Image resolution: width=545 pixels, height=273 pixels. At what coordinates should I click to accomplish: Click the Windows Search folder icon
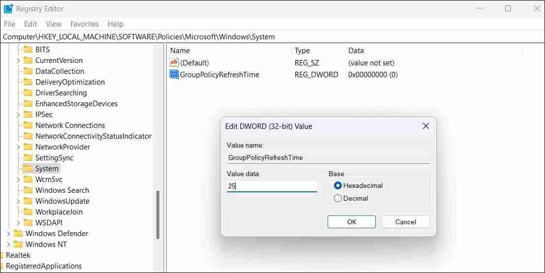pos(28,190)
